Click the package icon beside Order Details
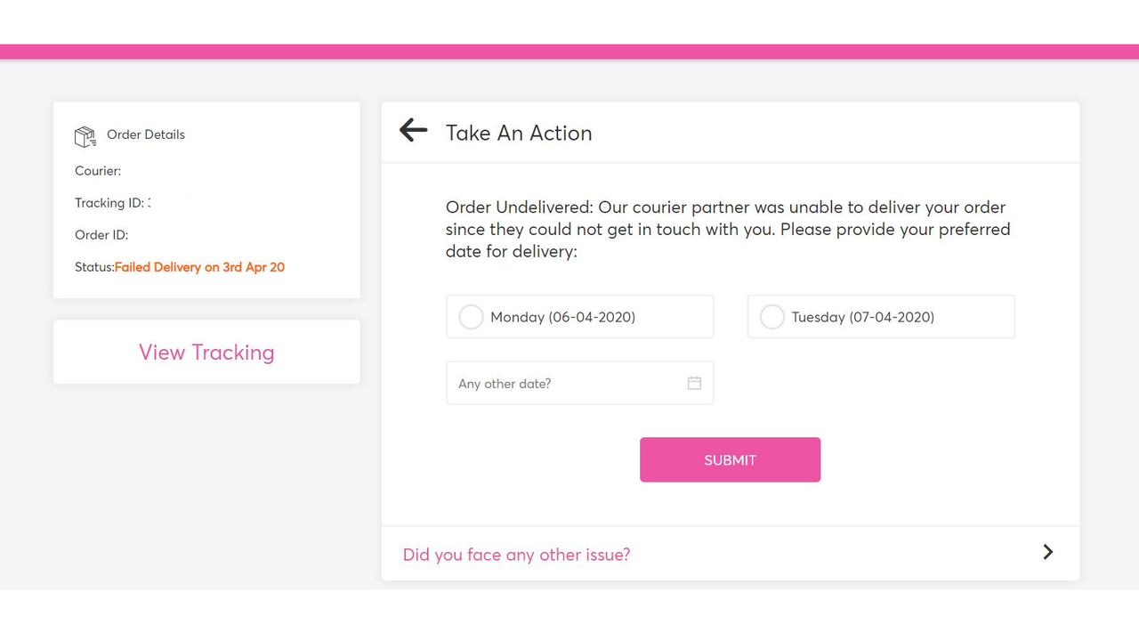The width and height of the screenshot is (1139, 641). pyautogui.click(x=85, y=135)
